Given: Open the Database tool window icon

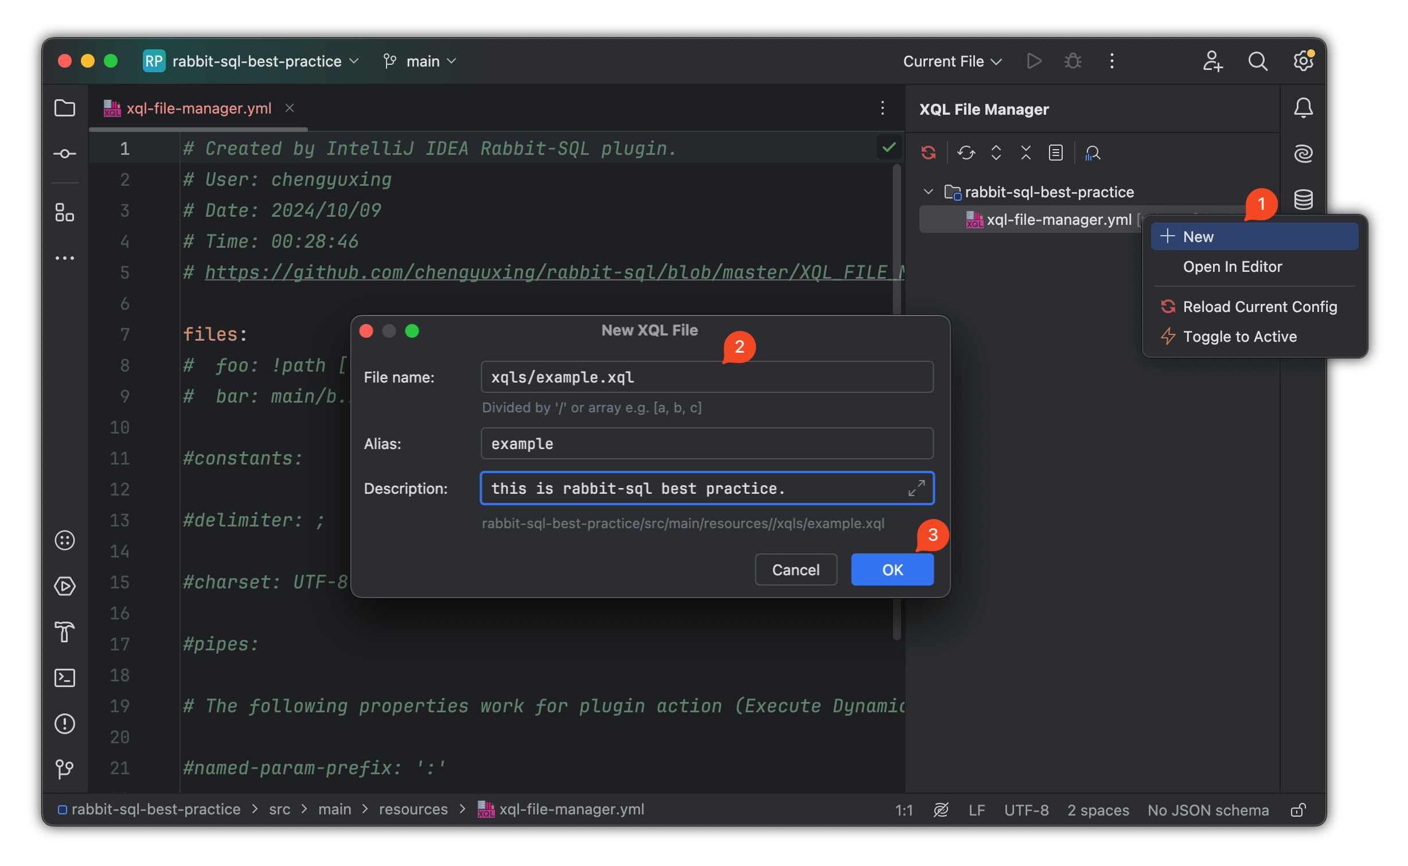Looking at the screenshot, I should coord(1303,200).
